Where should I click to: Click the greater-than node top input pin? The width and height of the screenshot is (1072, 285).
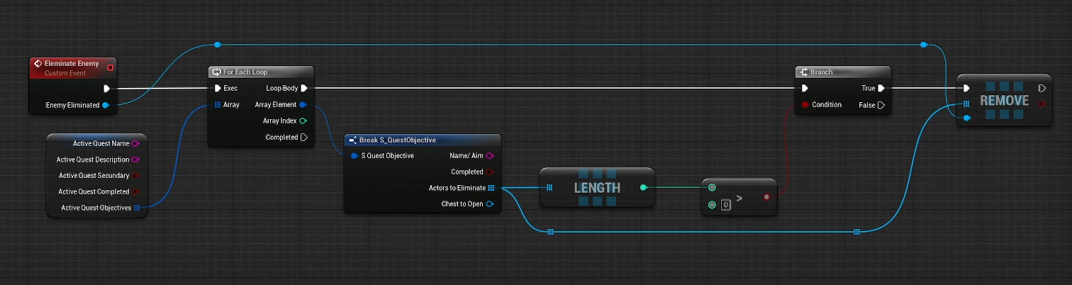click(713, 189)
